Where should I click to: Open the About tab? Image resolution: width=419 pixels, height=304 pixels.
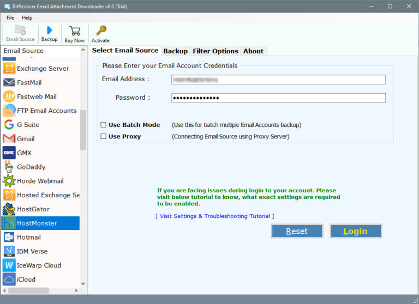point(253,51)
